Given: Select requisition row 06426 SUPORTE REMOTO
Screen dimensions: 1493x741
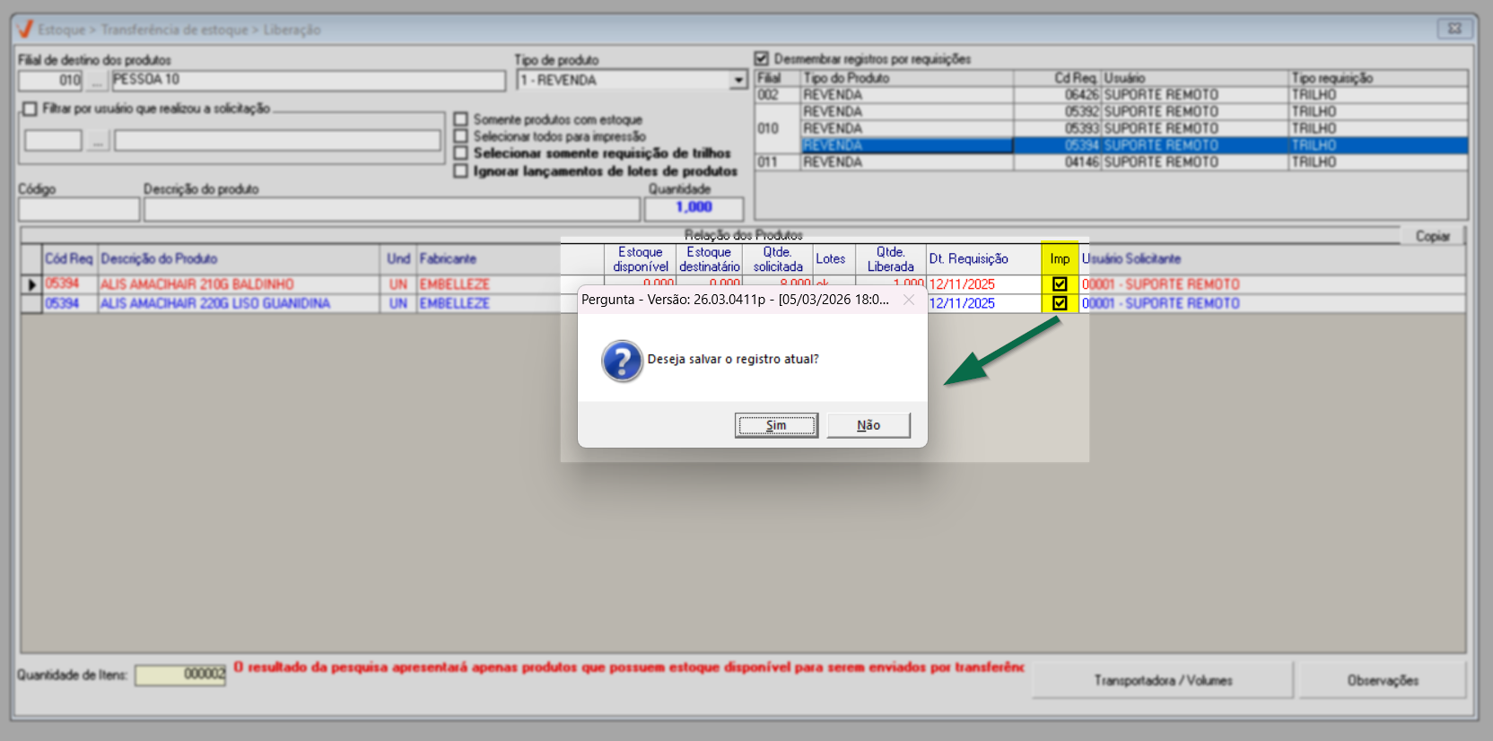Looking at the screenshot, I should (x=1112, y=94).
